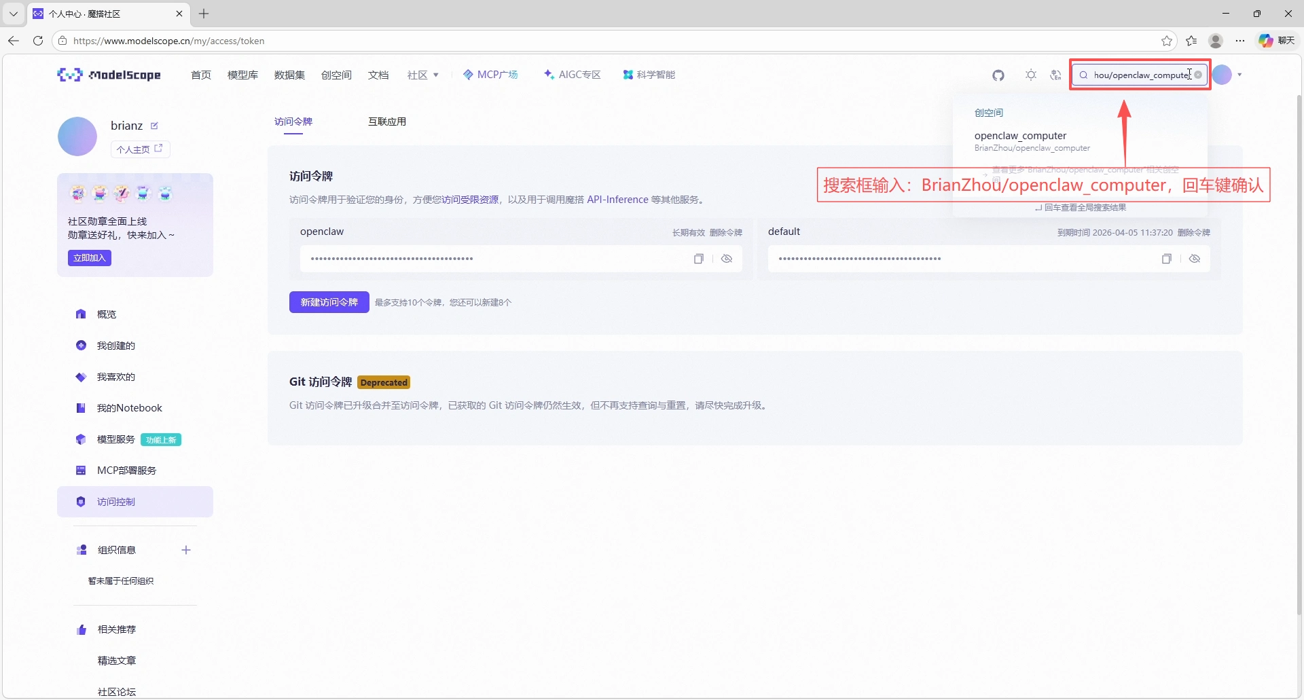Copy the default token

1166,259
